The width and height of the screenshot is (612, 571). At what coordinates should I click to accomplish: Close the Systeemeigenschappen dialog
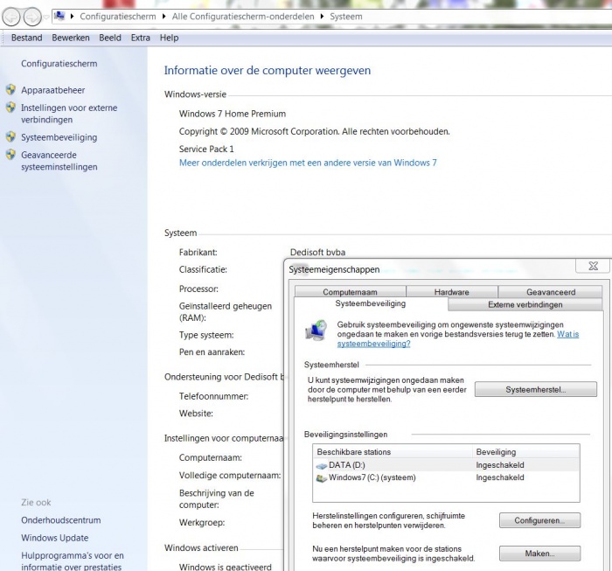pos(593,266)
